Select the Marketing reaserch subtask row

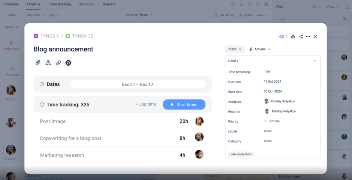[123, 155]
